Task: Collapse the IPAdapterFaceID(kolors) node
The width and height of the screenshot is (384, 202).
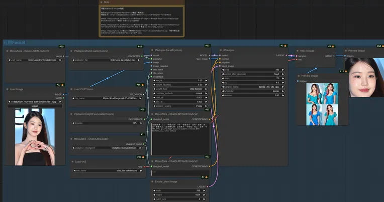Action: point(153,51)
